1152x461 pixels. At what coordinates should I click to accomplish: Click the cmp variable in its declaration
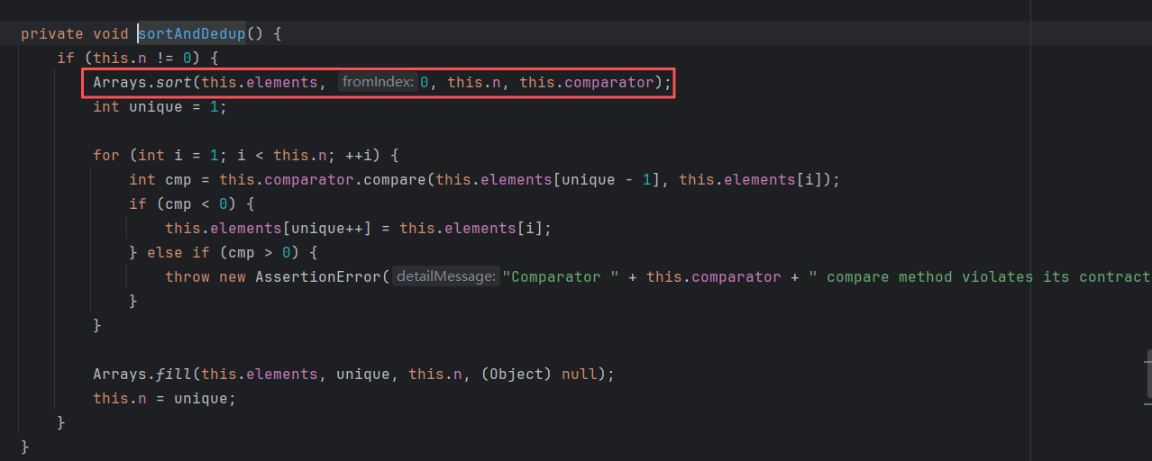pos(178,179)
